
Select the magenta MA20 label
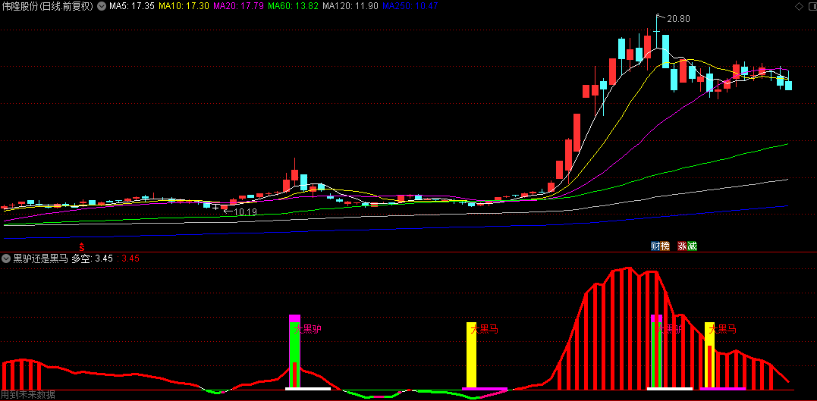click(239, 6)
